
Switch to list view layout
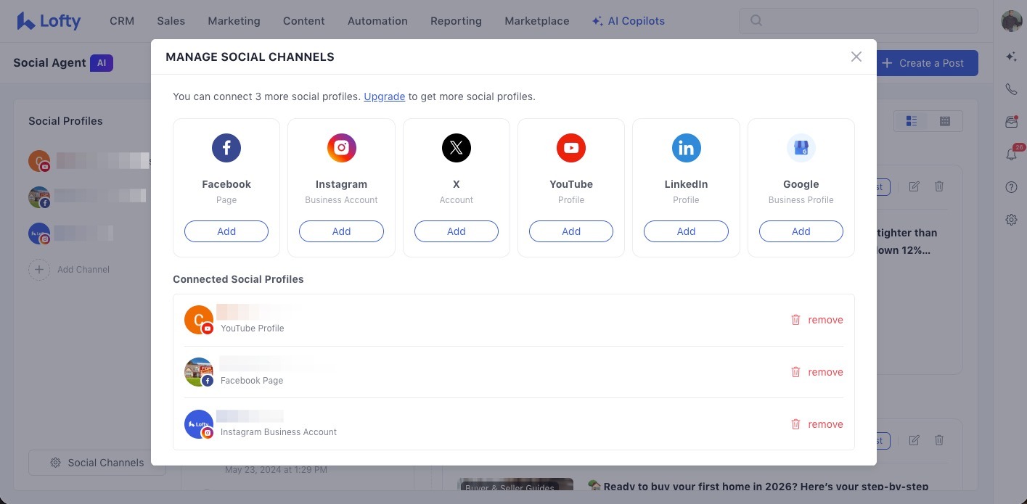coord(912,121)
